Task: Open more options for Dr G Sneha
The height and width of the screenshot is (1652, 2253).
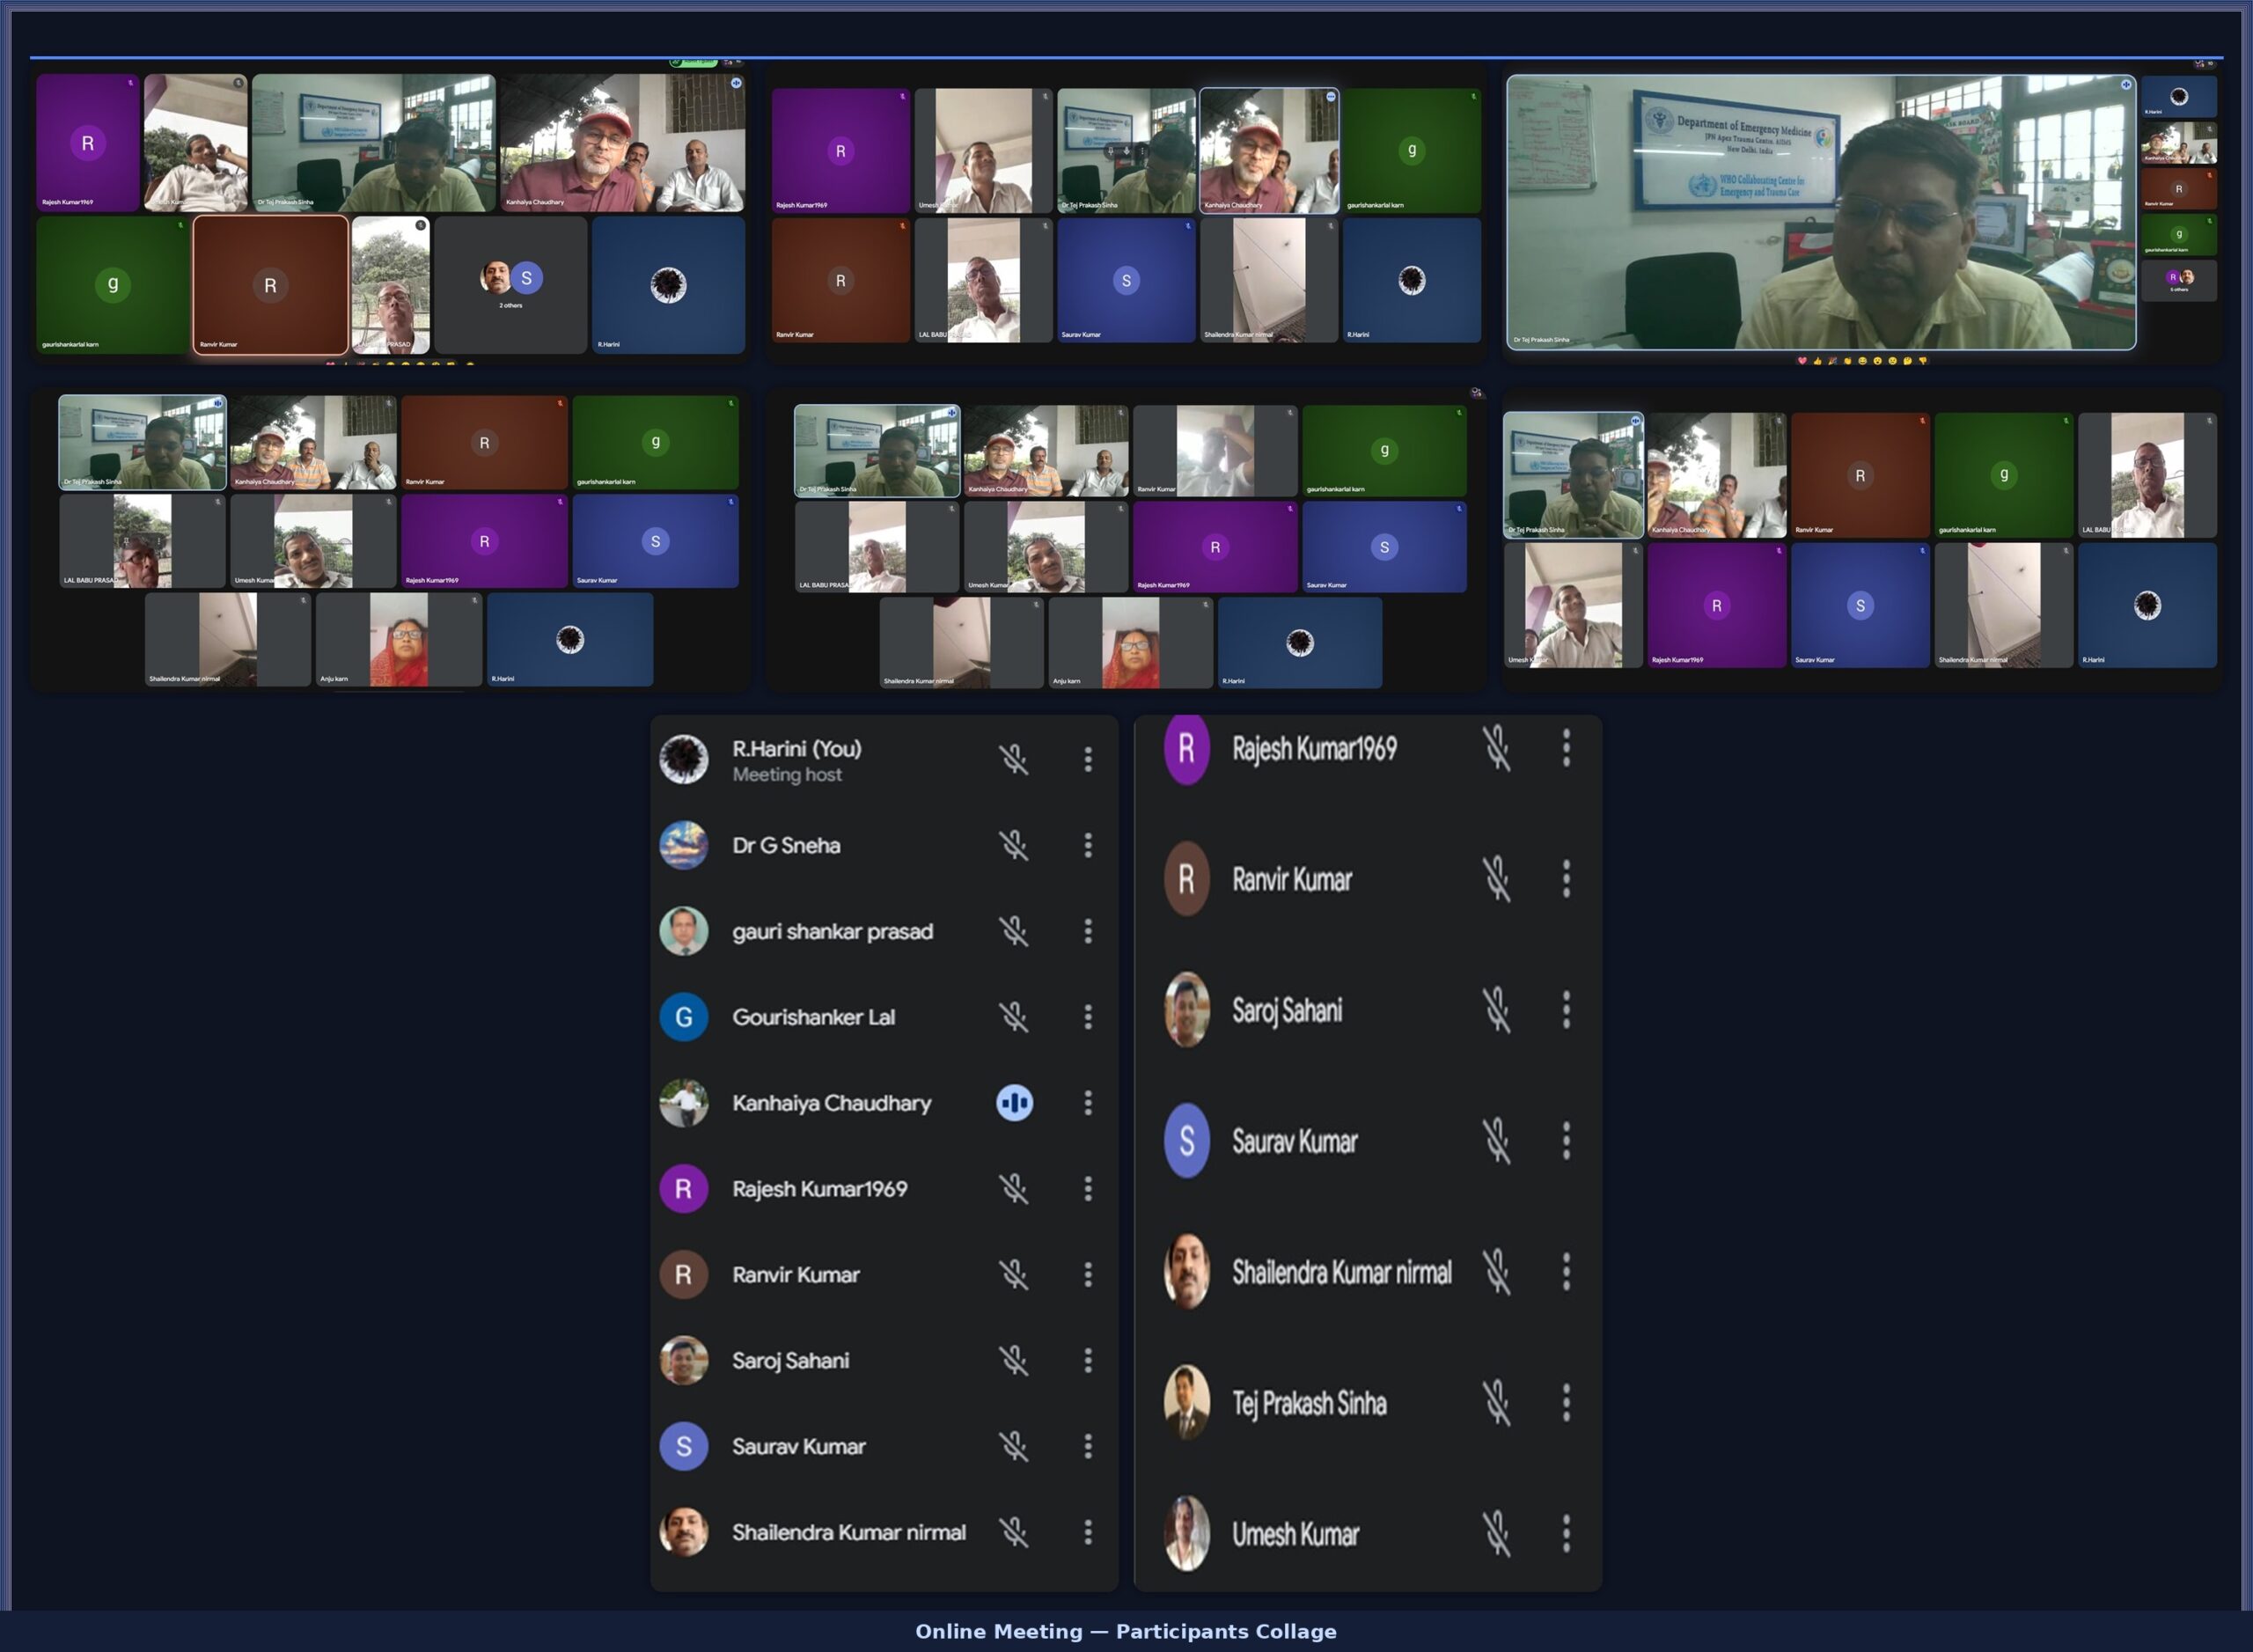Action: 1088,845
